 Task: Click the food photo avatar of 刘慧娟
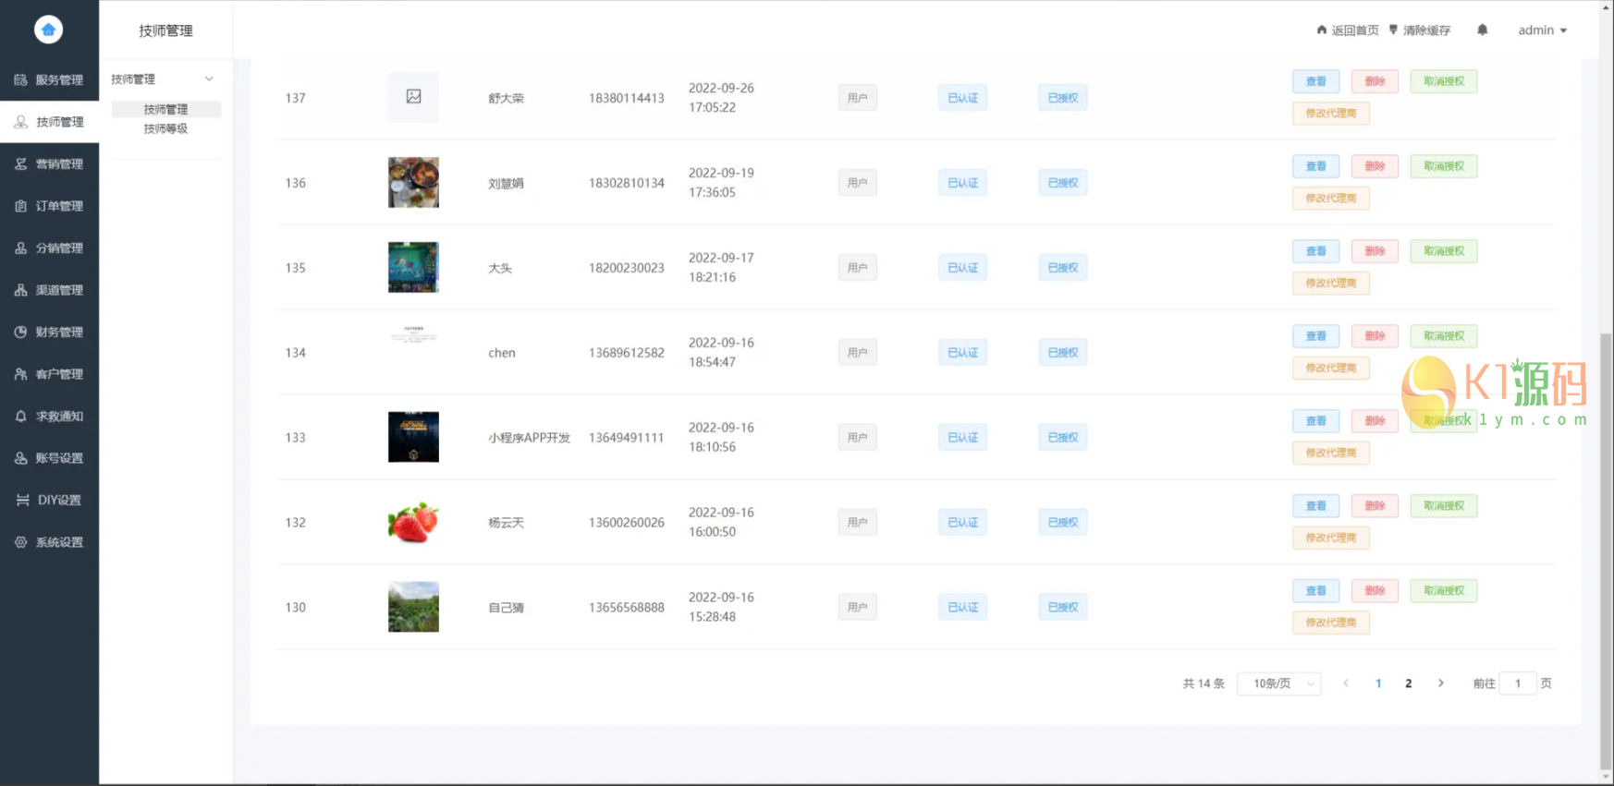tap(413, 182)
